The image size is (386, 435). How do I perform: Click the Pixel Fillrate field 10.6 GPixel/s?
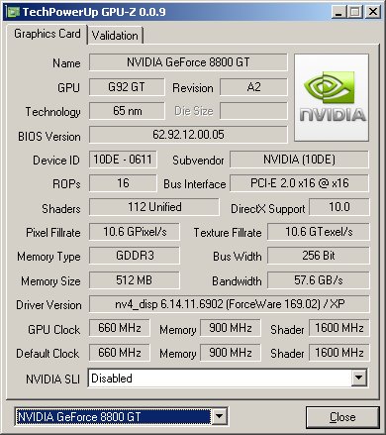click(x=135, y=232)
